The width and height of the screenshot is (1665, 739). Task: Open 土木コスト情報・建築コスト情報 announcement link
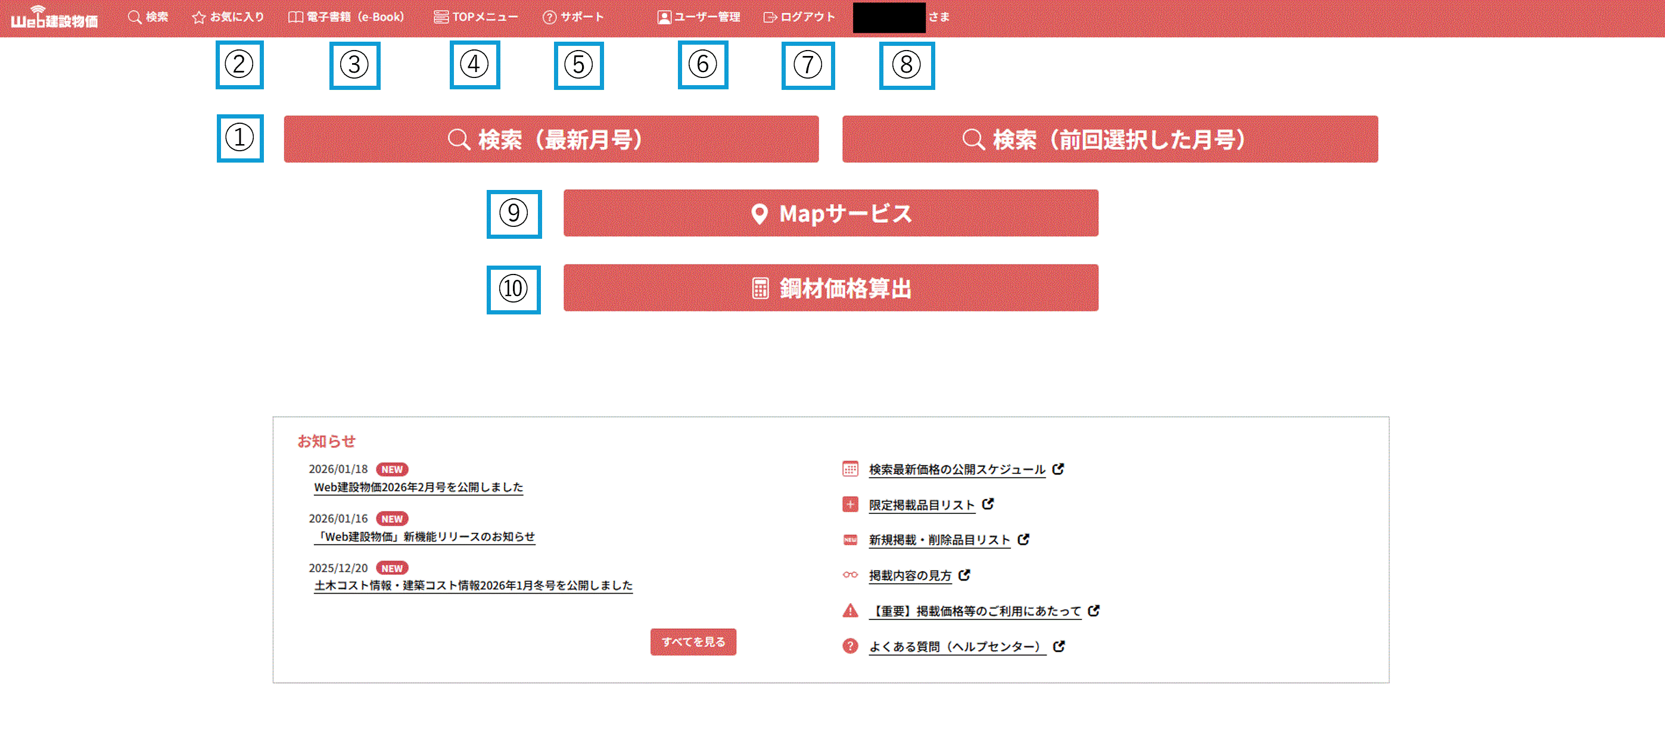click(x=472, y=585)
